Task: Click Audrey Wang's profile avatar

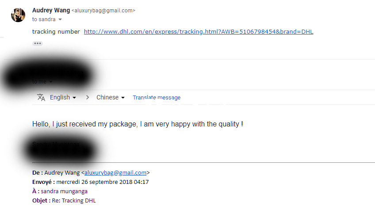Action: (18, 15)
